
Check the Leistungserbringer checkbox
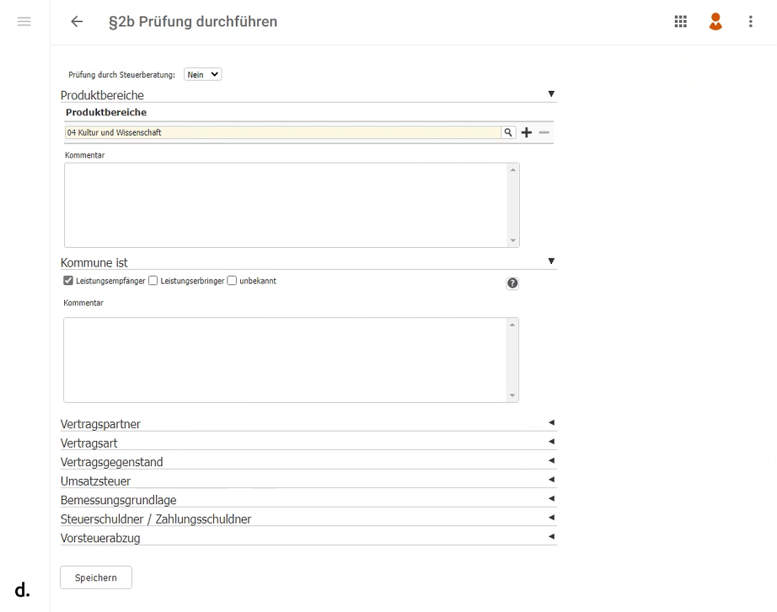pos(153,281)
